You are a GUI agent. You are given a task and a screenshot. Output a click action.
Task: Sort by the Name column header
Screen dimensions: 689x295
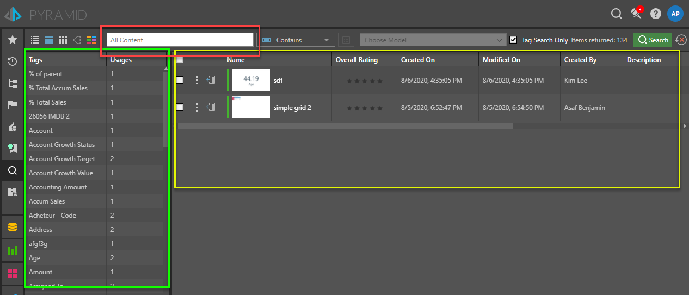(x=236, y=60)
